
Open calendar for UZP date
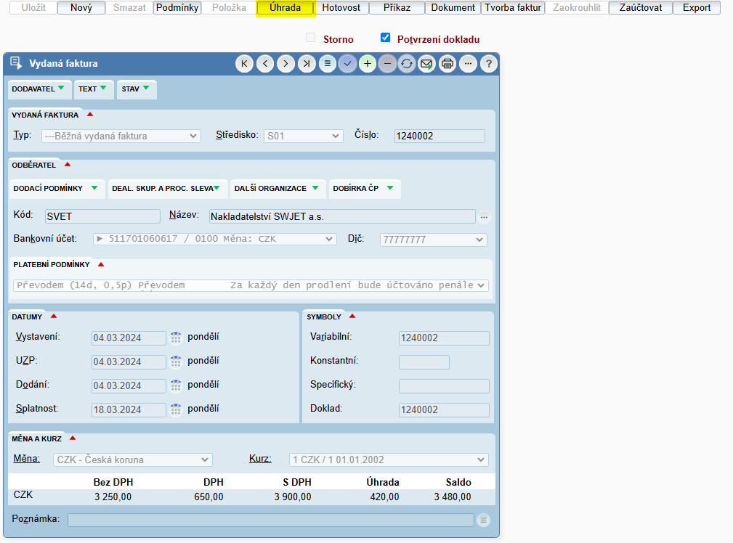(176, 362)
